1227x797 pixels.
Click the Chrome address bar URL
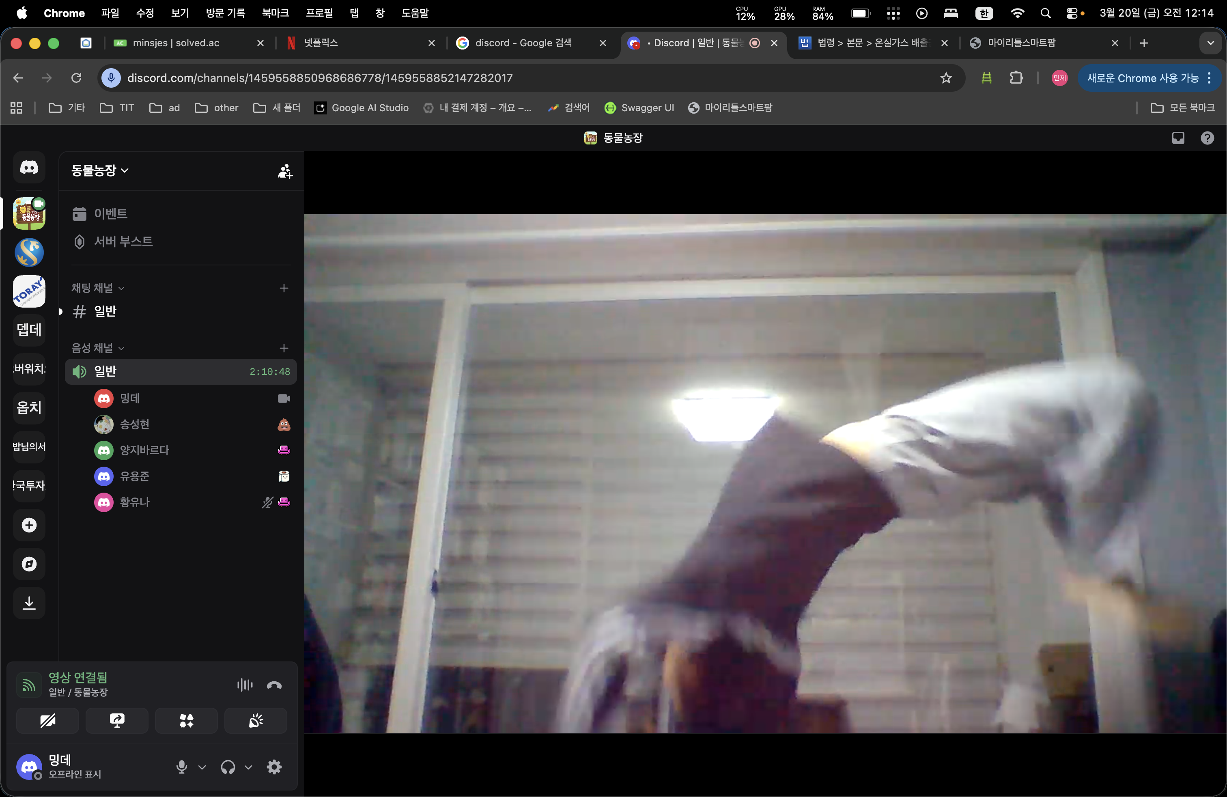[x=320, y=78]
